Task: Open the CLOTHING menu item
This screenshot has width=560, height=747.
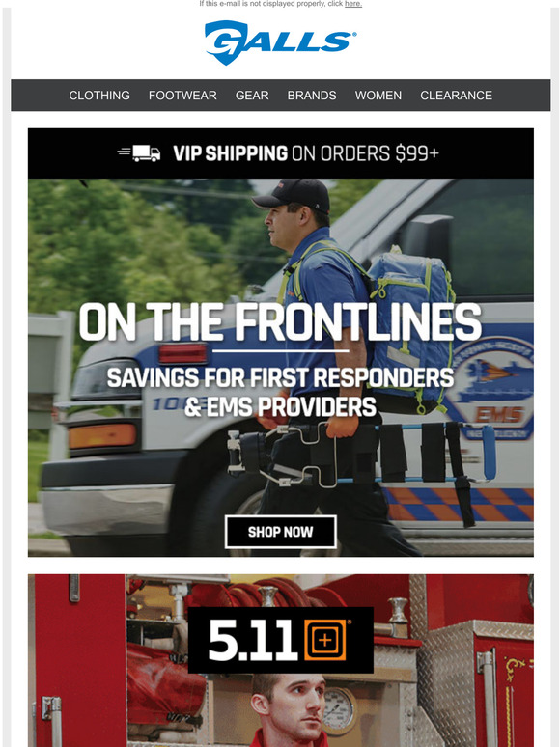Action: click(99, 96)
